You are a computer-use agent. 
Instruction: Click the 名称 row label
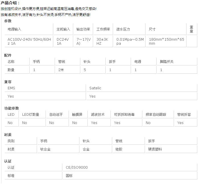17,61
